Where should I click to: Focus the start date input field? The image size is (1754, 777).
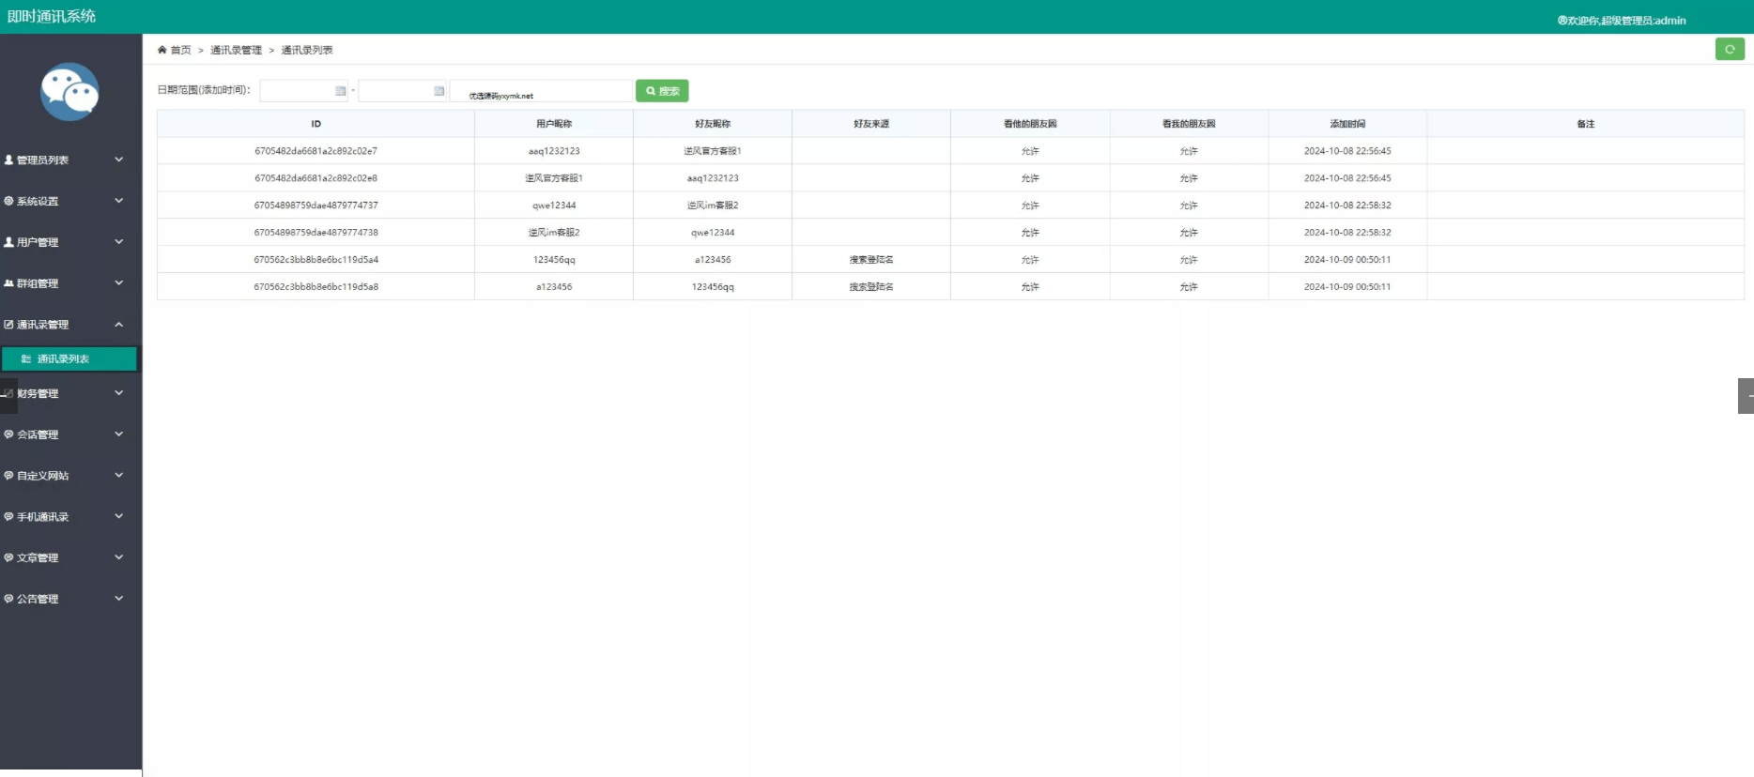coord(303,91)
